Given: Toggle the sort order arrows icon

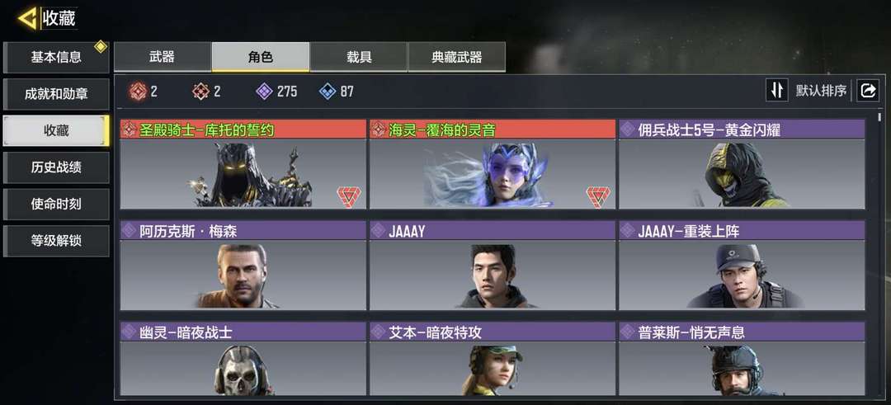Looking at the screenshot, I should [x=777, y=90].
